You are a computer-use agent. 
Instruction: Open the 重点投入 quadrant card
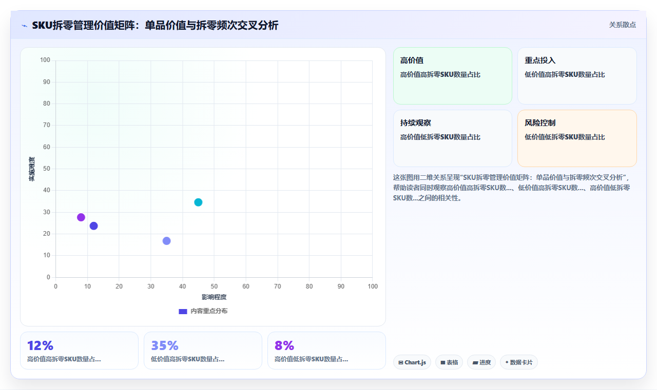click(577, 76)
